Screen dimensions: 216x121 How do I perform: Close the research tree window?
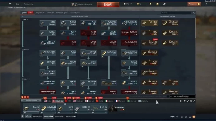click(194, 13)
